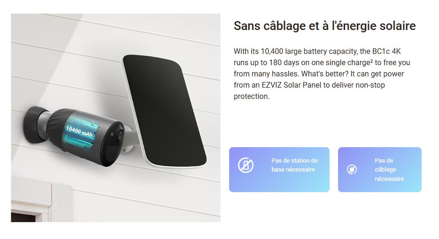Click the camera lens in the image

click(x=121, y=134)
